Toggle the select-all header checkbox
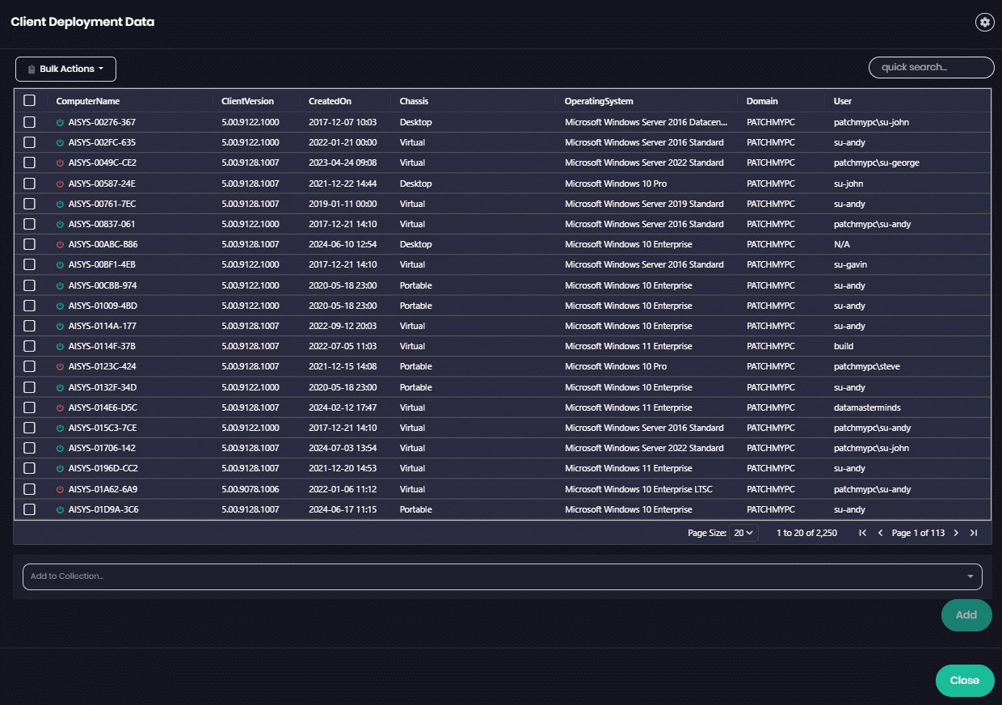Screen dimensions: 1002x705 click(30, 101)
